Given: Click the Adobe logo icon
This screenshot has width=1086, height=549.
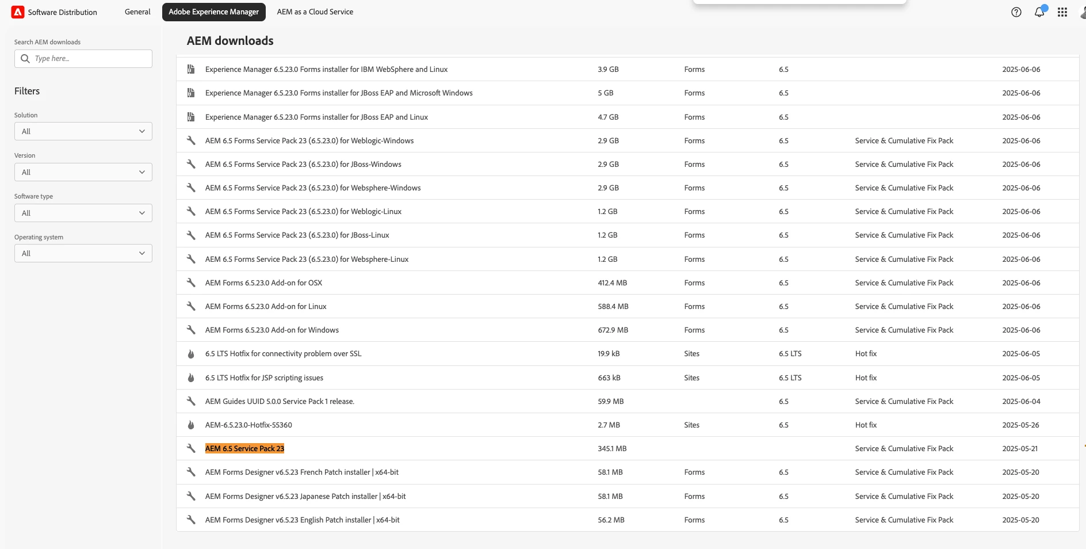Looking at the screenshot, I should pyautogui.click(x=18, y=12).
